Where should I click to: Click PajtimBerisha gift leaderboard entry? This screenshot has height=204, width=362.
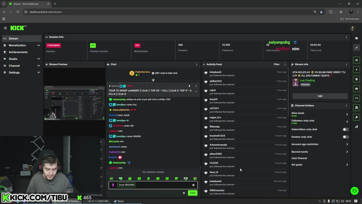[140, 73]
